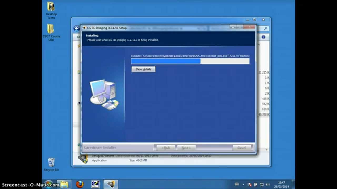Open the screen recorder taskbar icon
This screenshot has width=337, height=189.
pyautogui.click(x=95, y=184)
